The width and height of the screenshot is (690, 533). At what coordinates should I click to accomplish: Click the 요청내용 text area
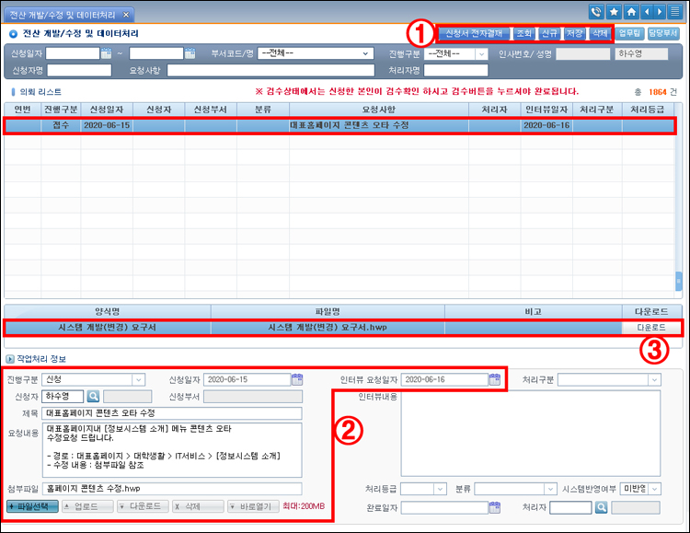[172, 450]
